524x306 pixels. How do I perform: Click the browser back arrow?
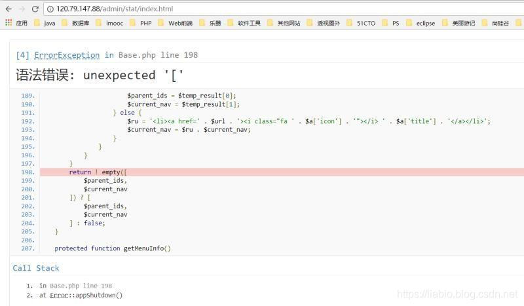(9, 9)
